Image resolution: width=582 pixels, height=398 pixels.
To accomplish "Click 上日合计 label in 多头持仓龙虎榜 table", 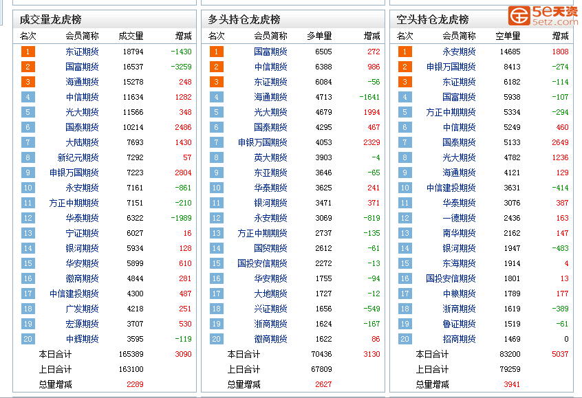I will click(244, 369).
